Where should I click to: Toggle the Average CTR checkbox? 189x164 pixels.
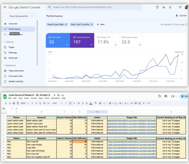(x=99, y=37)
